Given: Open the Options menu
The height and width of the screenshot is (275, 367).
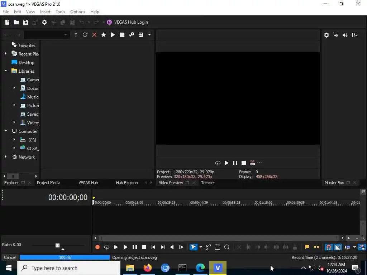Looking at the screenshot, I should (x=78, y=12).
